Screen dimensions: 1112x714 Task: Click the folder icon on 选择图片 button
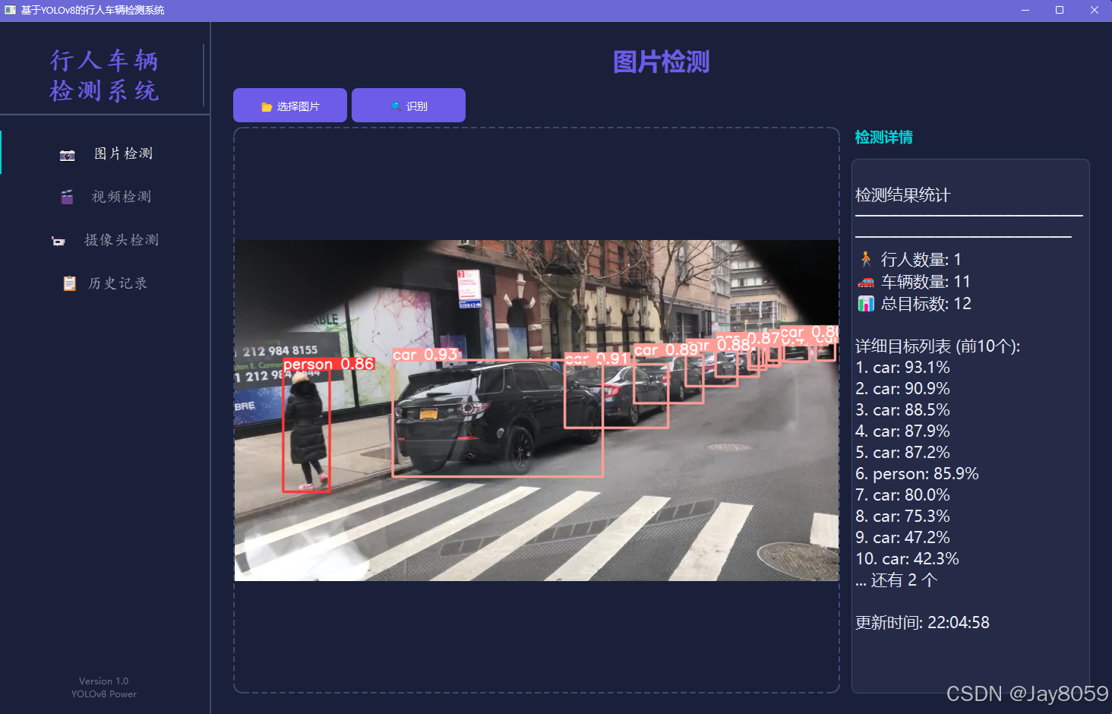tap(267, 107)
